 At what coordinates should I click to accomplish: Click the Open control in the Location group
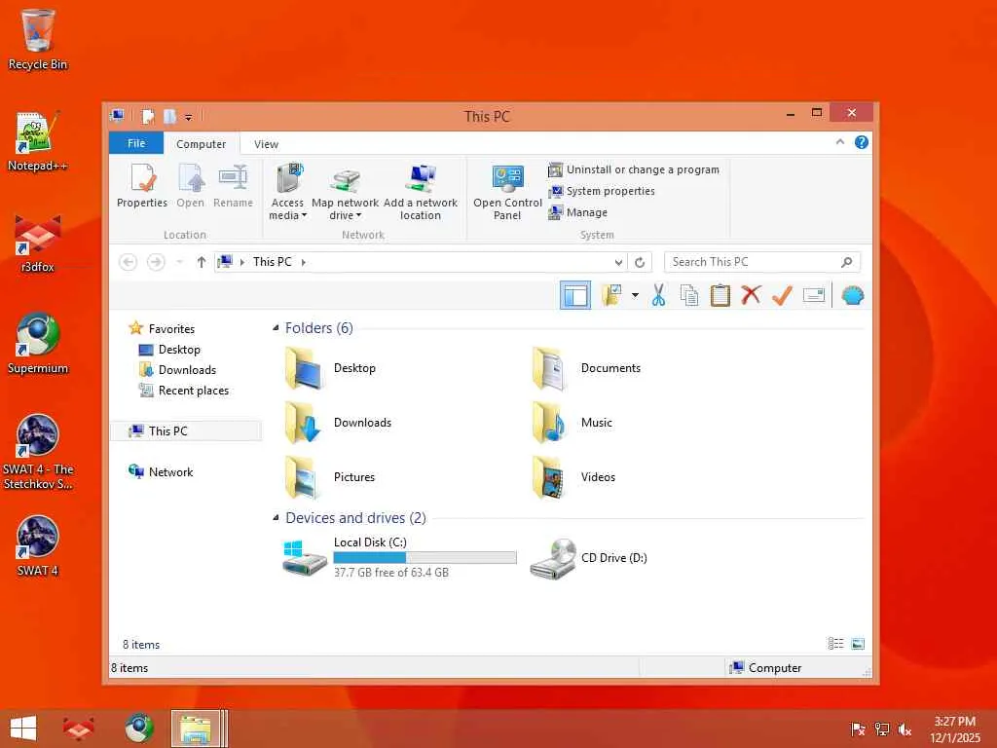click(190, 186)
